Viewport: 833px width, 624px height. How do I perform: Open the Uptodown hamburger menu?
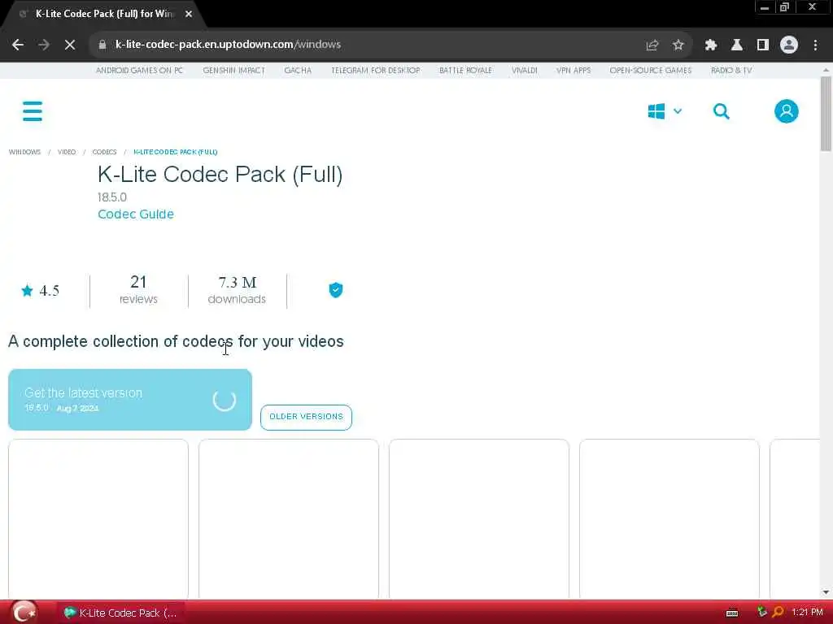coord(33,111)
